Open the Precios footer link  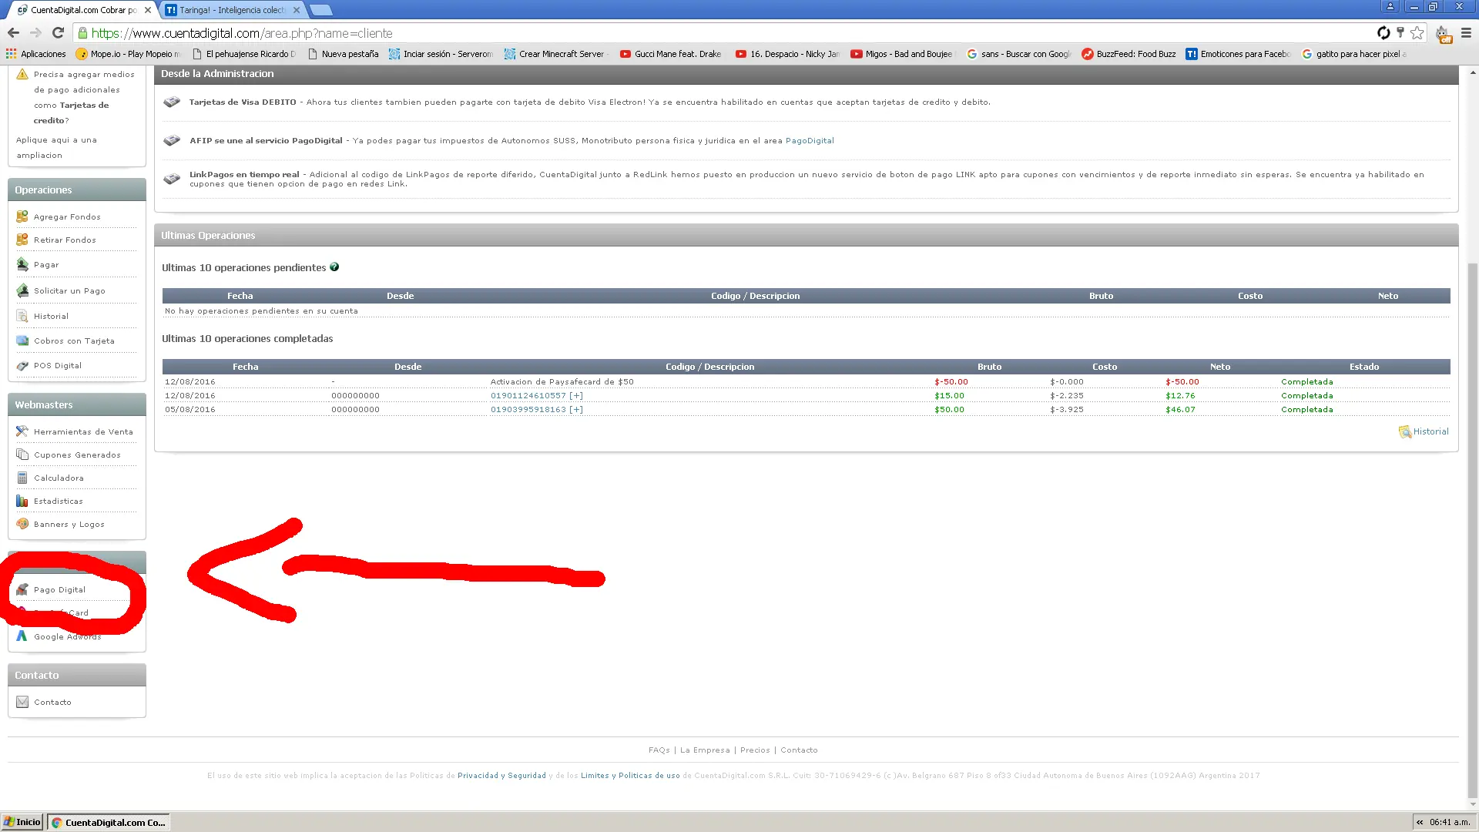755,750
